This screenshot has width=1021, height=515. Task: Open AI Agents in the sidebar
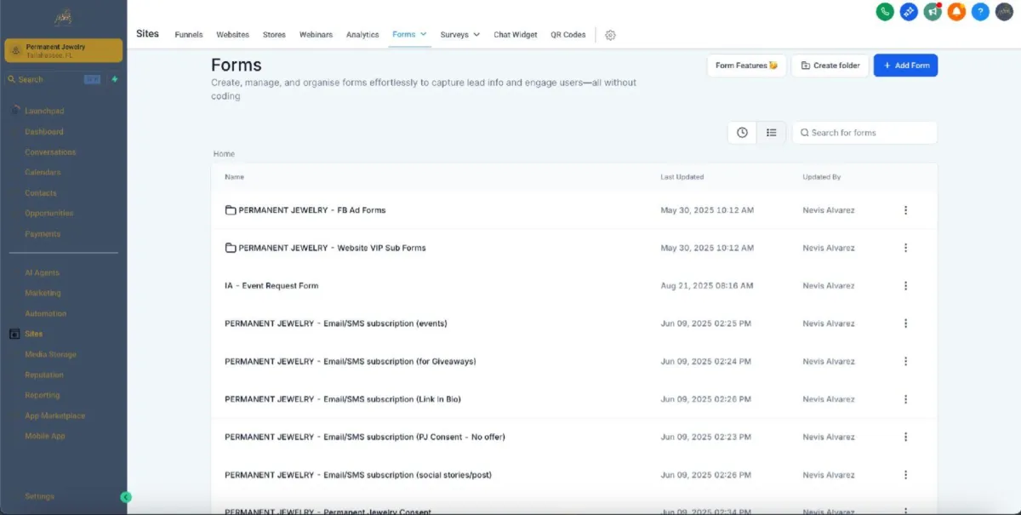42,273
